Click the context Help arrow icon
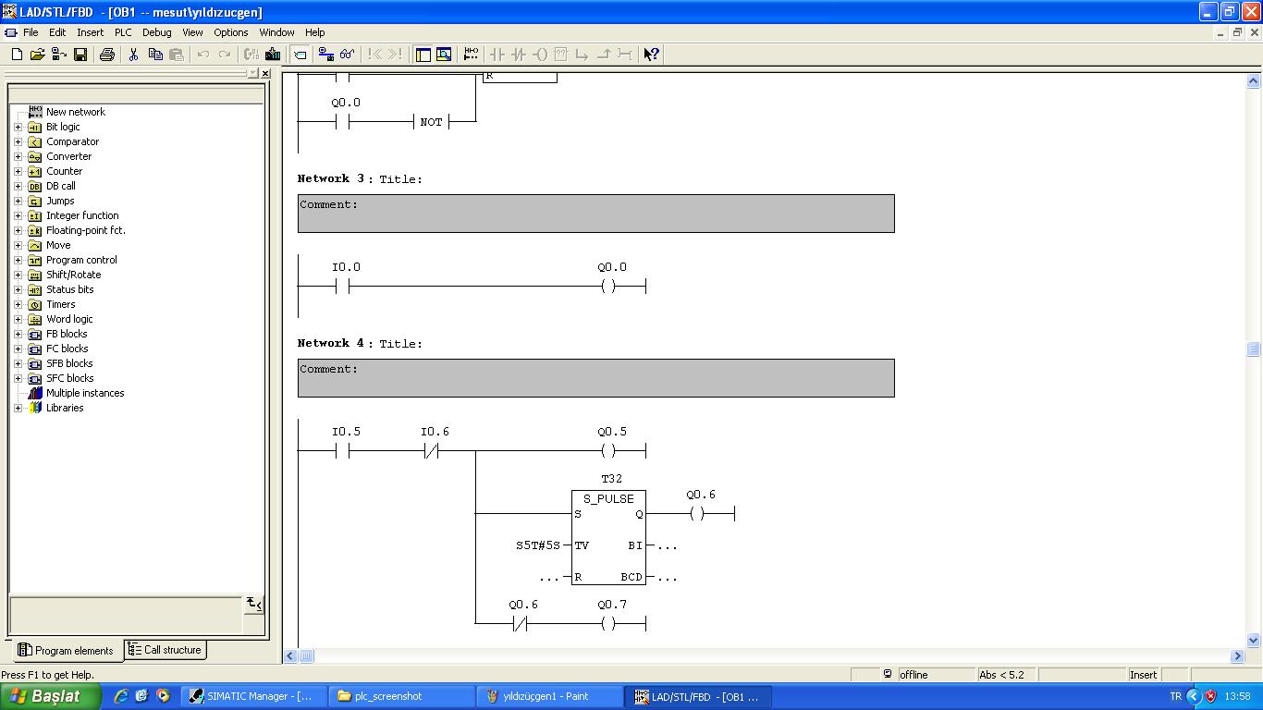This screenshot has height=710, width=1263. (651, 55)
